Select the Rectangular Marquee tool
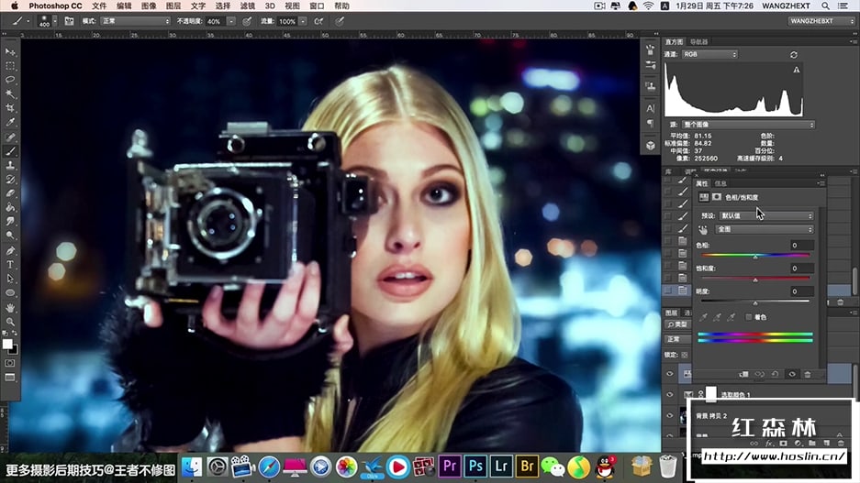 [10, 66]
